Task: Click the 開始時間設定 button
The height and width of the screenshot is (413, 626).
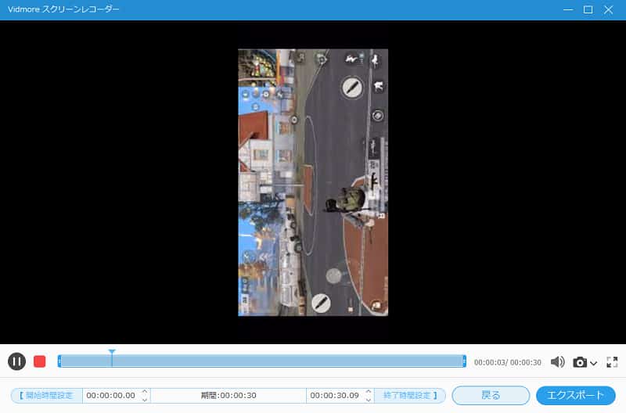Action: [46, 395]
